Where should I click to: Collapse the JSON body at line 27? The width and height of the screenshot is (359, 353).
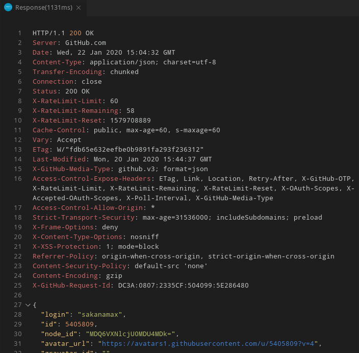point(28,305)
